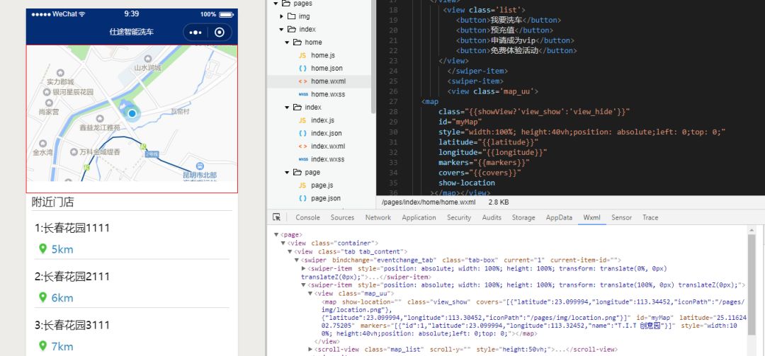Image resolution: width=765 pixels, height=356 pixels.
Task: Click the page folder icon
Action: 297,172
